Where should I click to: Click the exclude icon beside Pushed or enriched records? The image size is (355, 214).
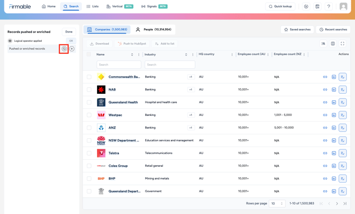64,49
